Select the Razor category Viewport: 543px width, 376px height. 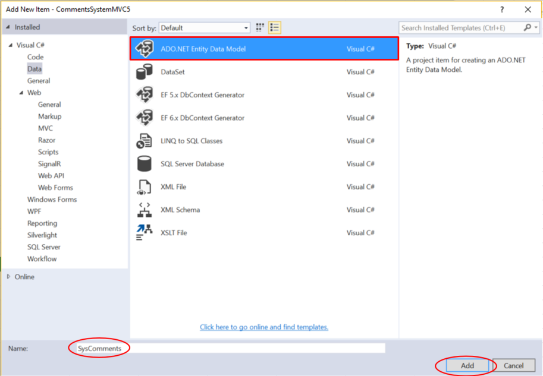click(x=46, y=140)
